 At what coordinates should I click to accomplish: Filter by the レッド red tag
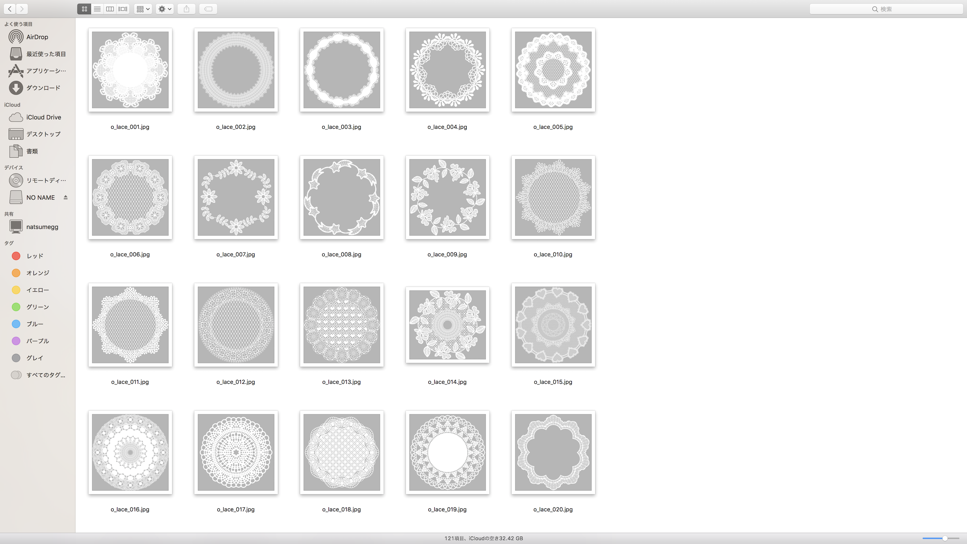pos(34,256)
